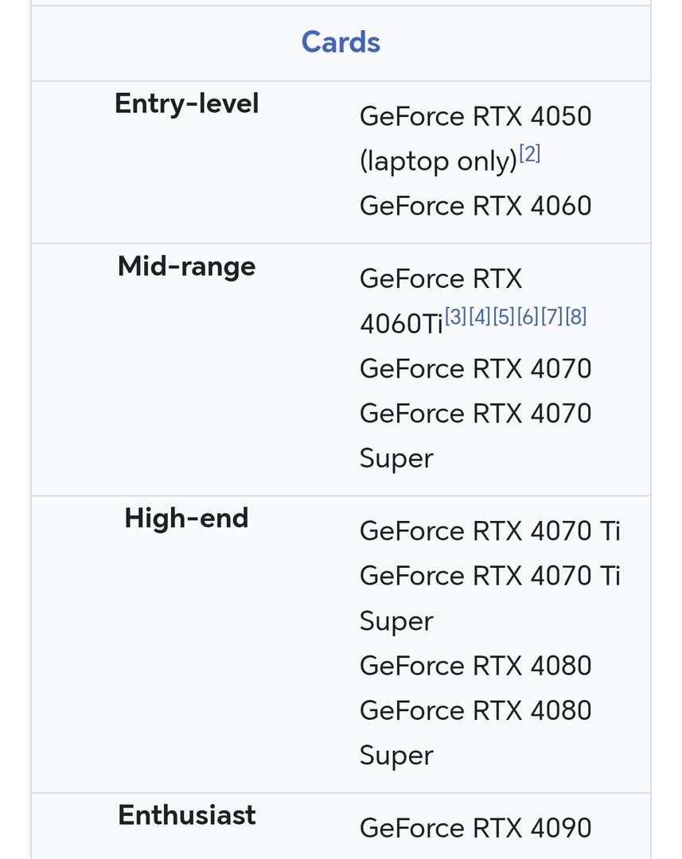Select the Entry-level row heading
The height and width of the screenshot is (859, 682).
coord(187,103)
